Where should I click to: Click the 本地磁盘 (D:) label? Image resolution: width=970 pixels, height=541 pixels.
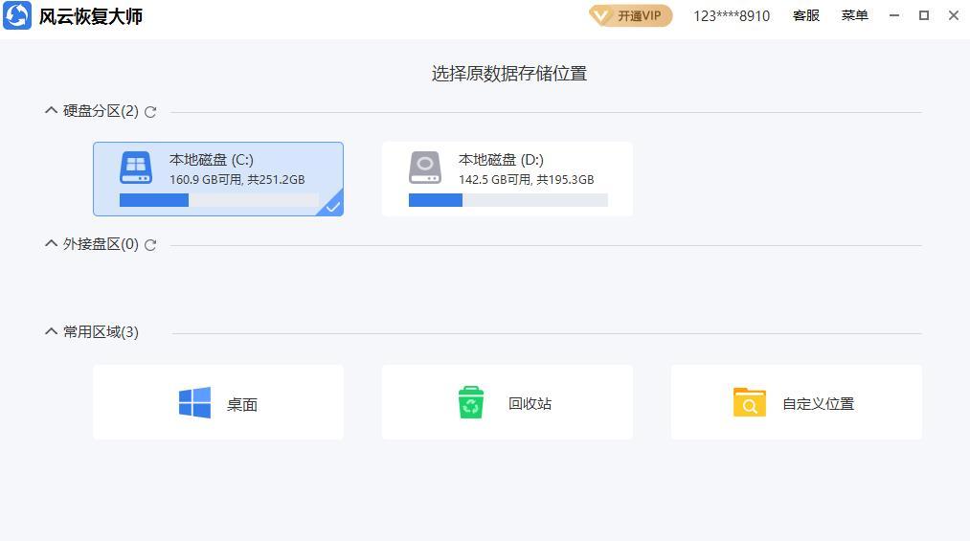point(501,160)
